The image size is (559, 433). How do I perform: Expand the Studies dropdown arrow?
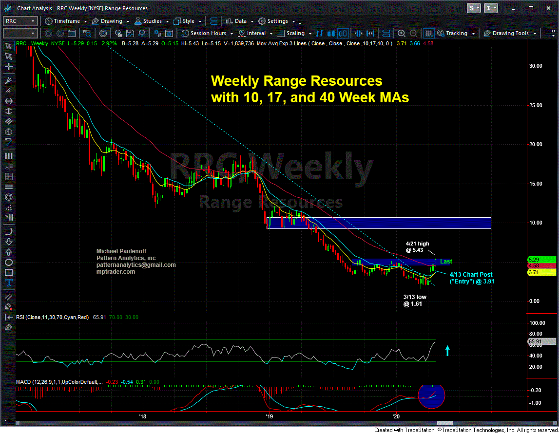point(167,21)
